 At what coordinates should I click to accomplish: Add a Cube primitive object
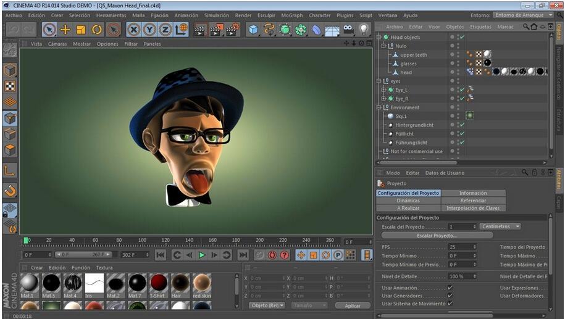click(x=254, y=30)
